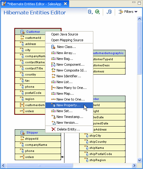Choose New List... menu entry

(69, 82)
